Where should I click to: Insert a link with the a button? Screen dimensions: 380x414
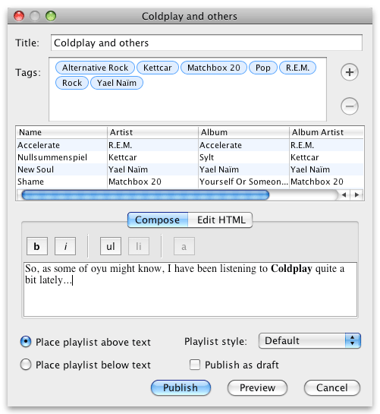[184, 246]
